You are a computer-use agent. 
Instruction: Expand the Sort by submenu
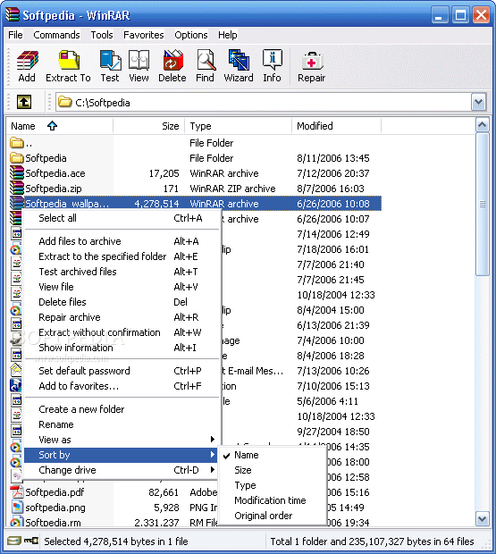[122, 455]
